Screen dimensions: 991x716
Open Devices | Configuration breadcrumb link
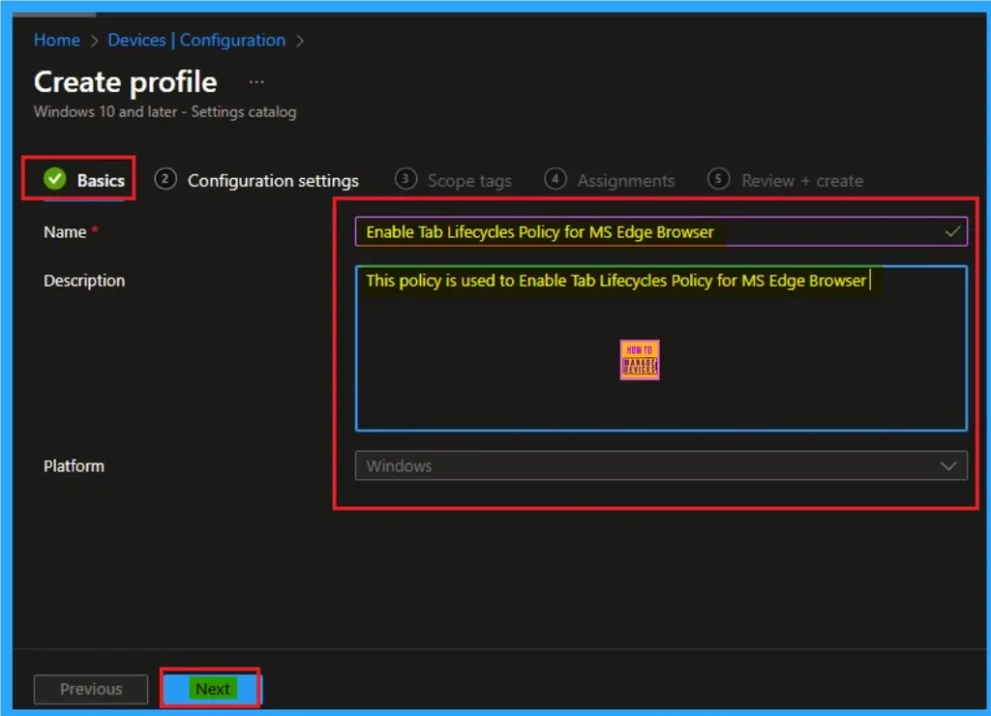[196, 40]
